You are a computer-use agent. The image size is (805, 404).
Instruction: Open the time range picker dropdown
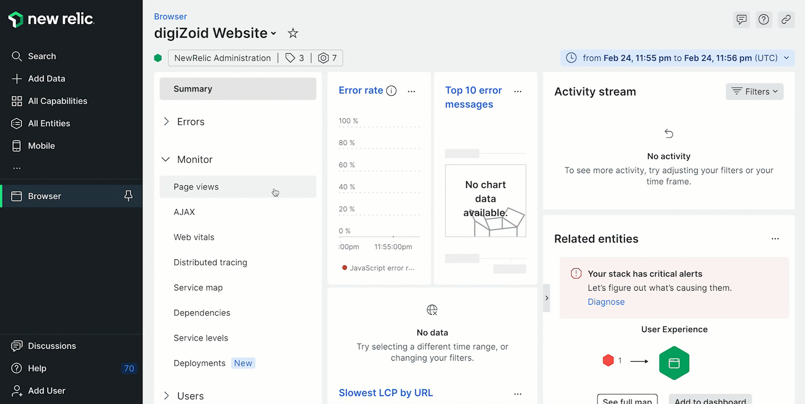pyautogui.click(x=677, y=58)
